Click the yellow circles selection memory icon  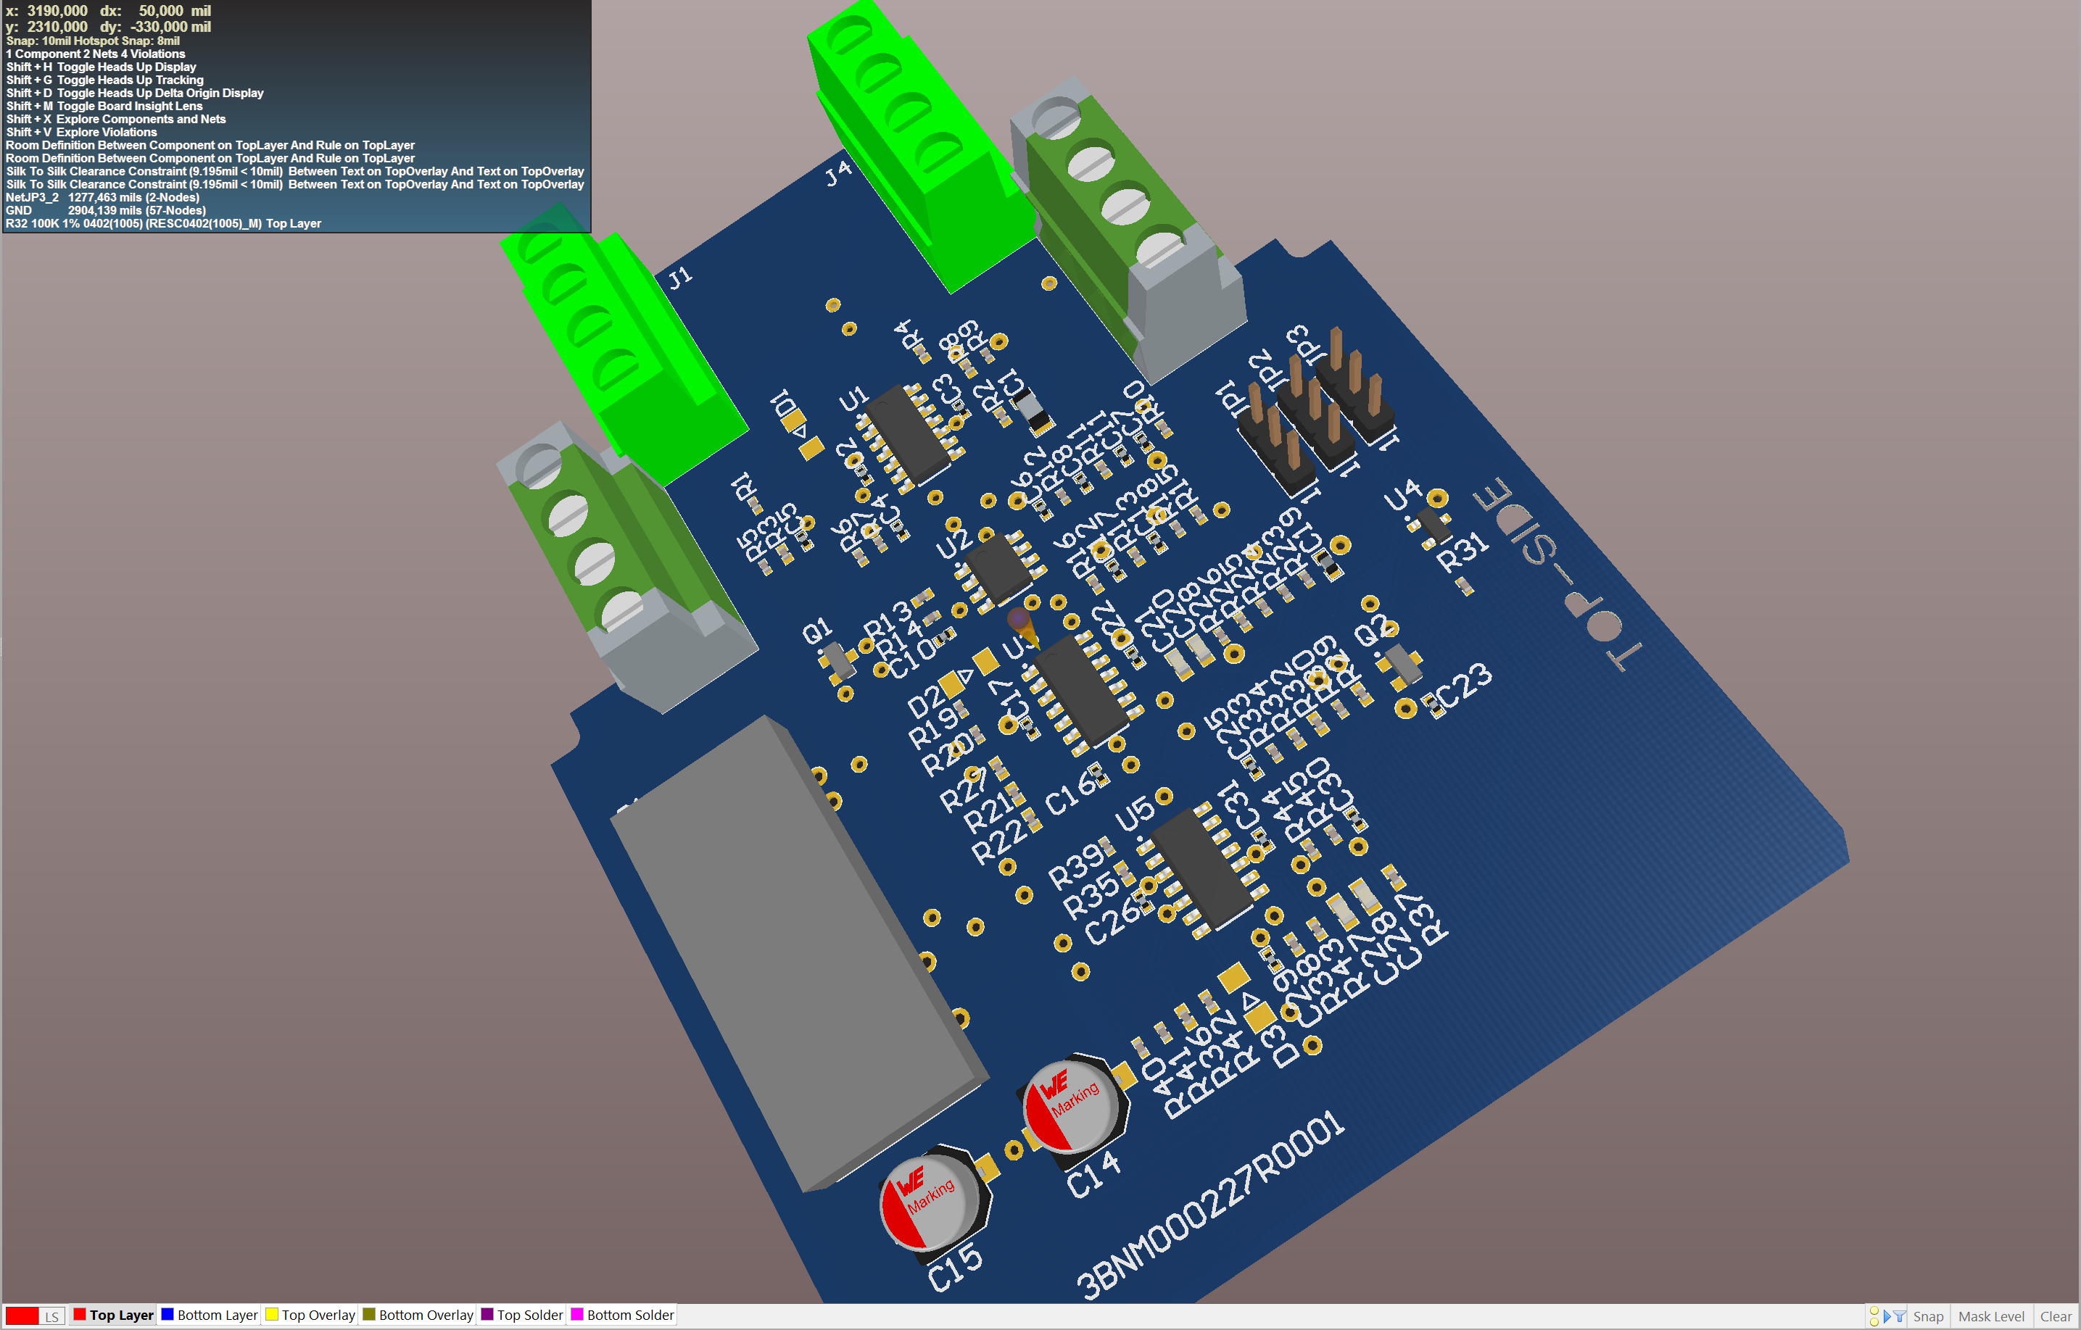pos(1874,1316)
